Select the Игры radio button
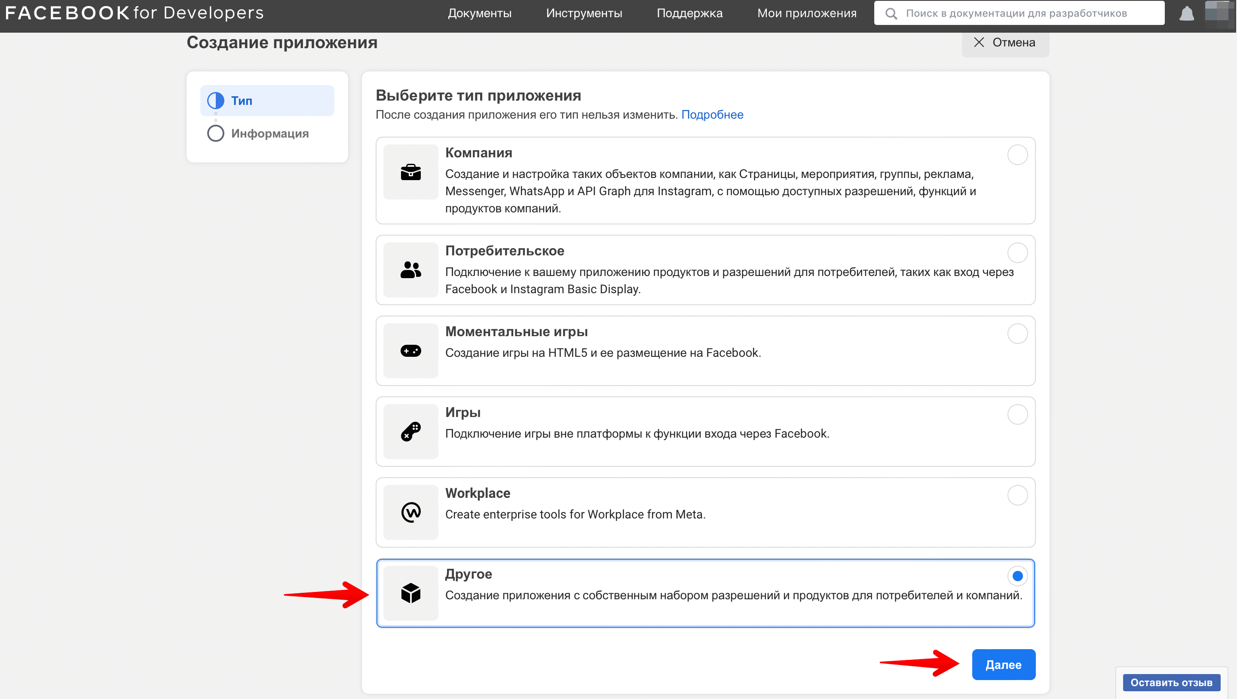This screenshot has width=1237, height=699. click(1017, 414)
